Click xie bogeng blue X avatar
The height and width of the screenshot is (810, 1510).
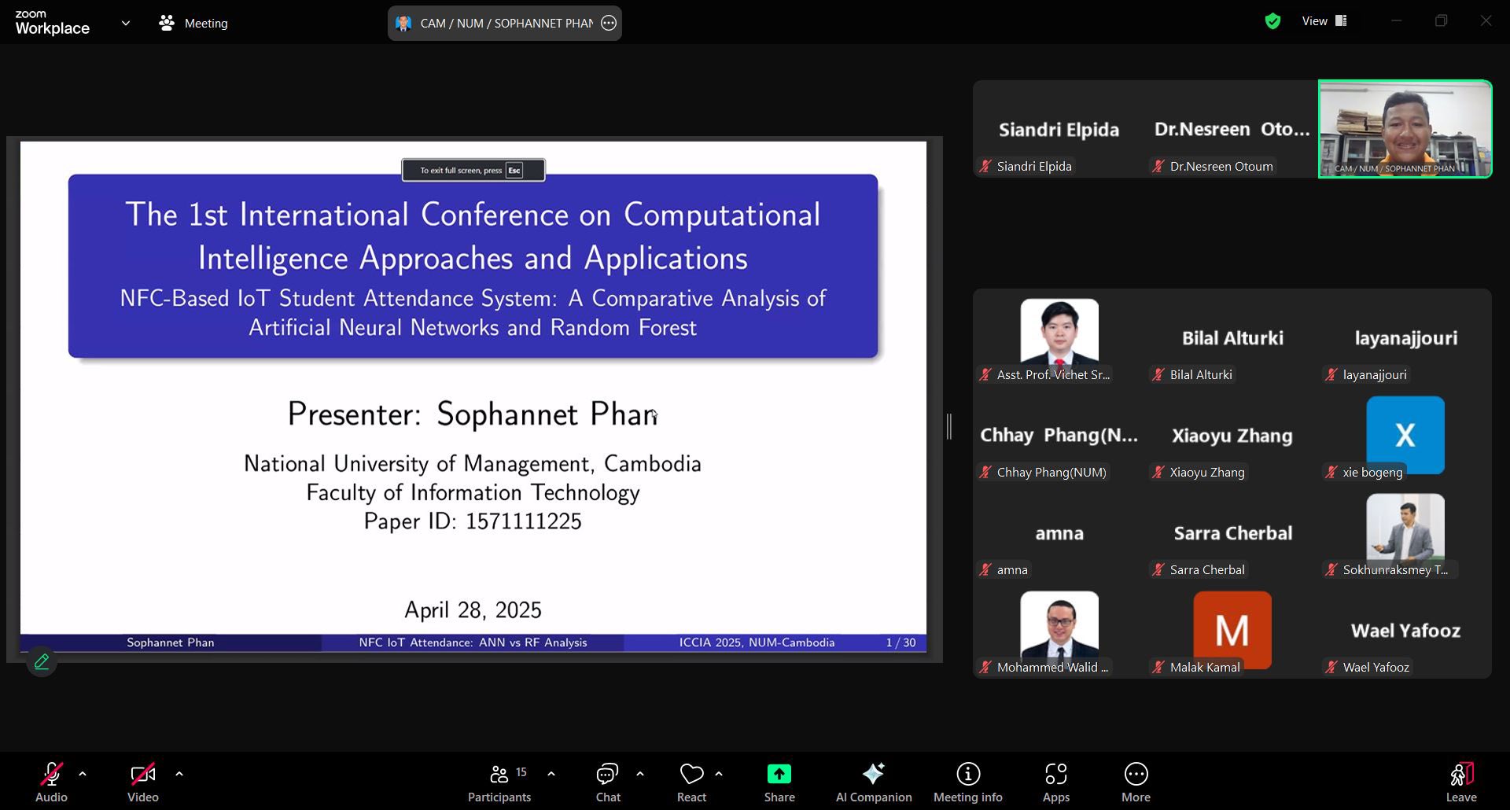point(1405,435)
